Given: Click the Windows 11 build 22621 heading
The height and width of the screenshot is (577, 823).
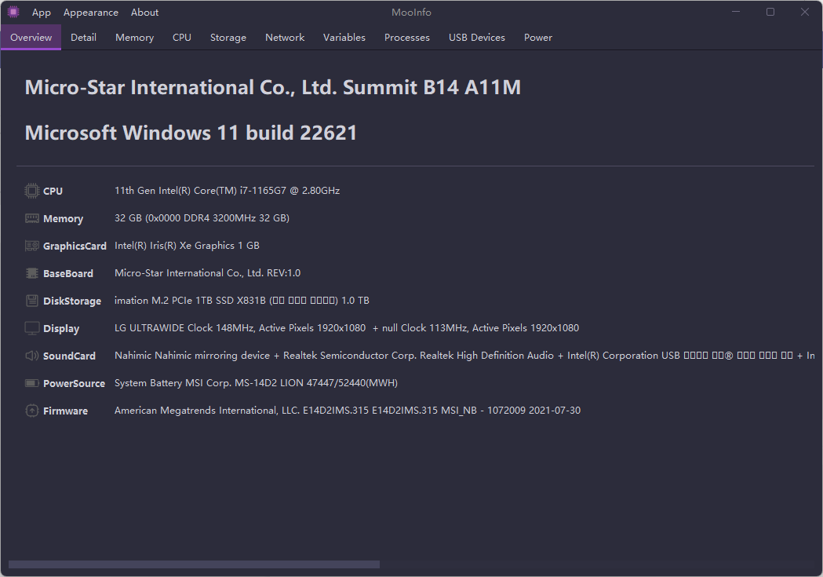Looking at the screenshot, I should coord(191,133).
